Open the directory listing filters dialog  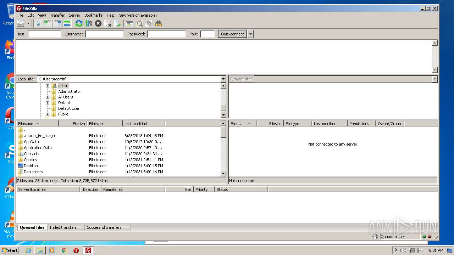130,23
